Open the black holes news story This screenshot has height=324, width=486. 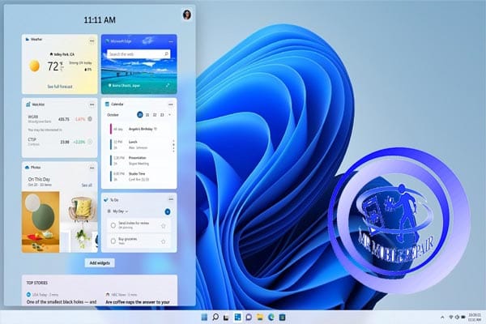click(x=62, y=301)
